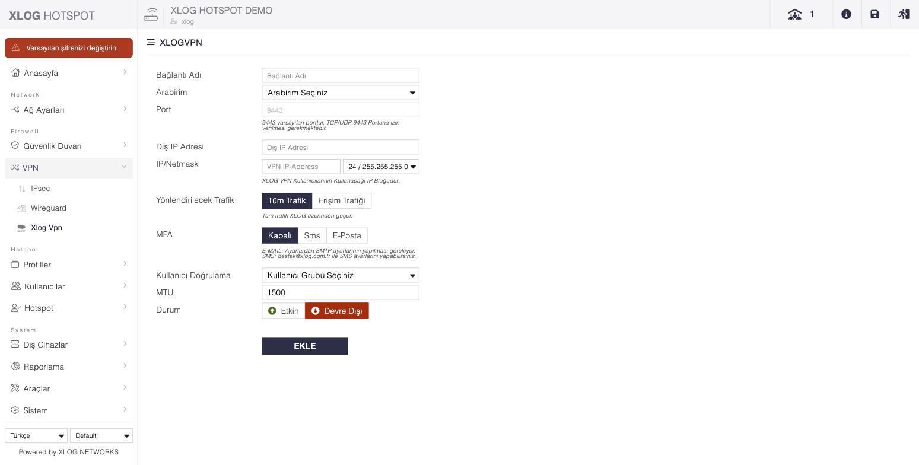The width and height of the screenshot is (919, 465).
Task: Click the Bağlantı Adı input field
Action: pyautogui.click(x=341, y=75)
